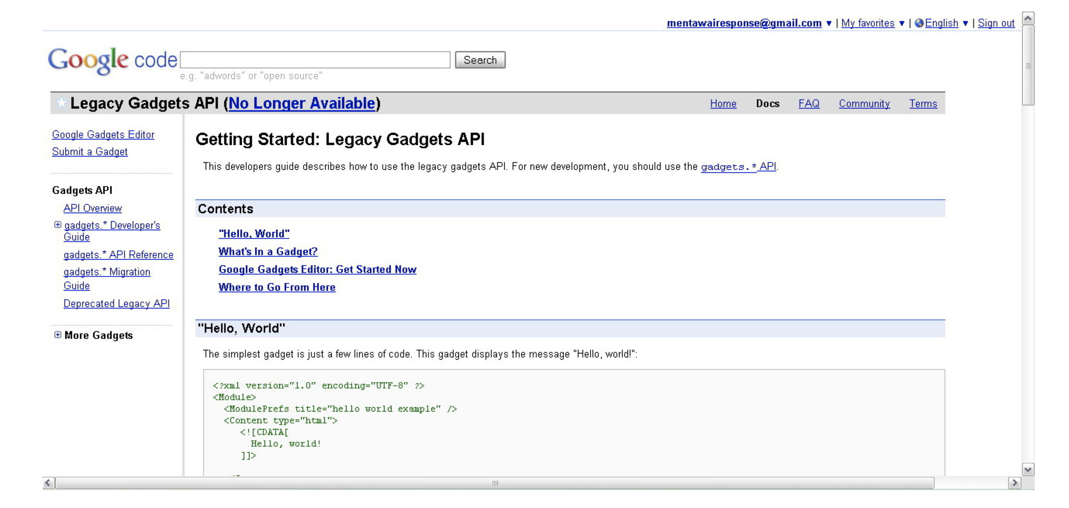1069x508 pixels.
Task: Click the Google code search field
Action: tap(315, 60)
